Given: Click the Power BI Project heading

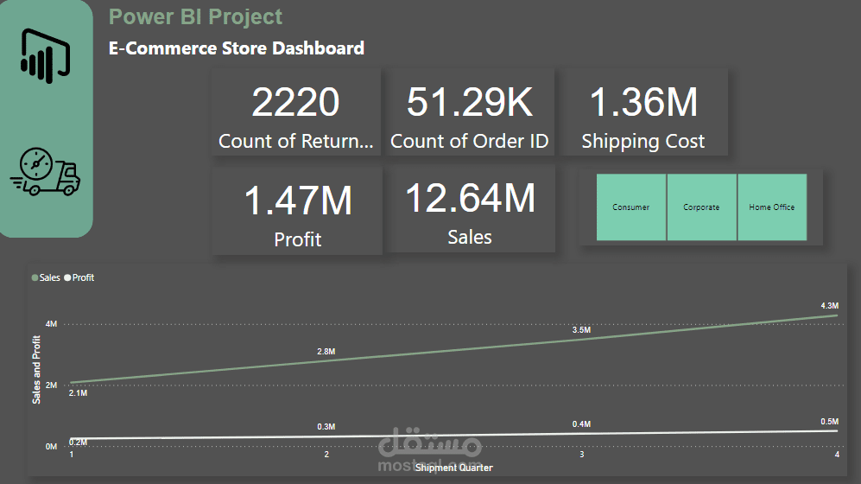Looking at the screenshot, I should click(195, 17).
